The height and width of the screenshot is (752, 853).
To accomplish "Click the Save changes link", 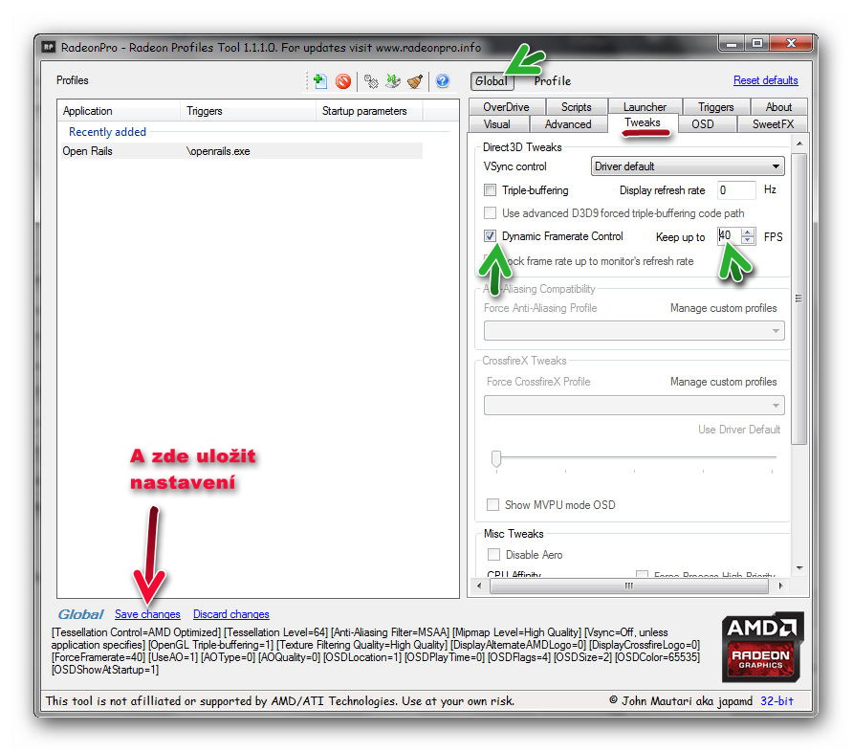I will click(x=147, y=614).
